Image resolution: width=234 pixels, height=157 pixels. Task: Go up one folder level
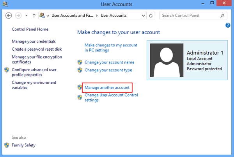[x=34, y=16]
